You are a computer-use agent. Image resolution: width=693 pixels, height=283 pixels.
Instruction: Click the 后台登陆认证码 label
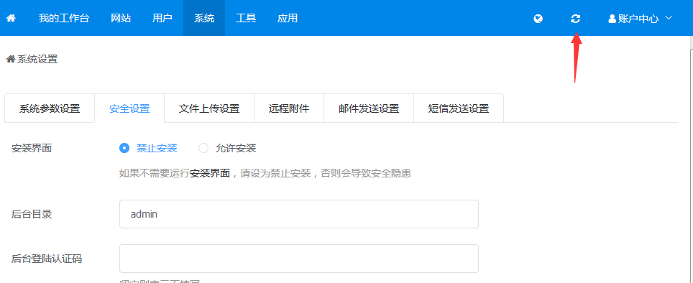click(x=47, y=259)
